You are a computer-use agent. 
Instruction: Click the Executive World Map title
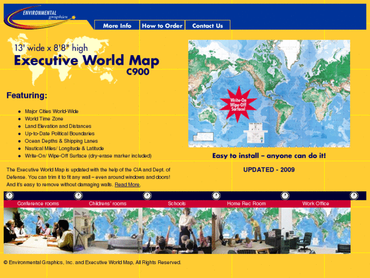point(87,61)
